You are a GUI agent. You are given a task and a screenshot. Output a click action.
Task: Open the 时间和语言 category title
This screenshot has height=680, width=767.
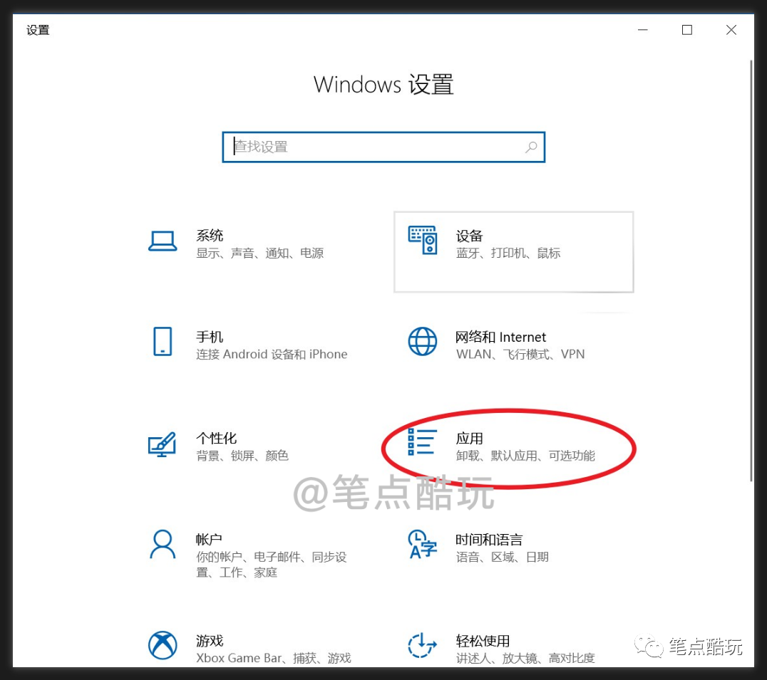pyautogui.click(x=489, y=539)
